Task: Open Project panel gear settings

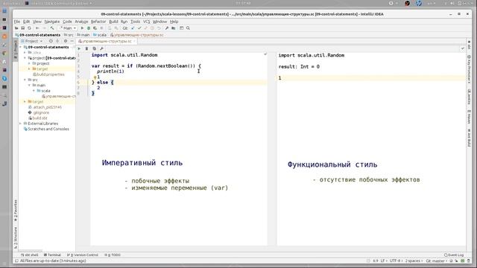Action: click(66, 41)
